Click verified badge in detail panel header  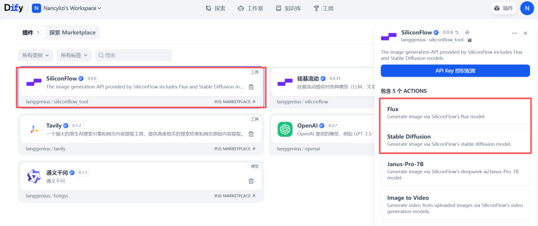tap(436, 32)
